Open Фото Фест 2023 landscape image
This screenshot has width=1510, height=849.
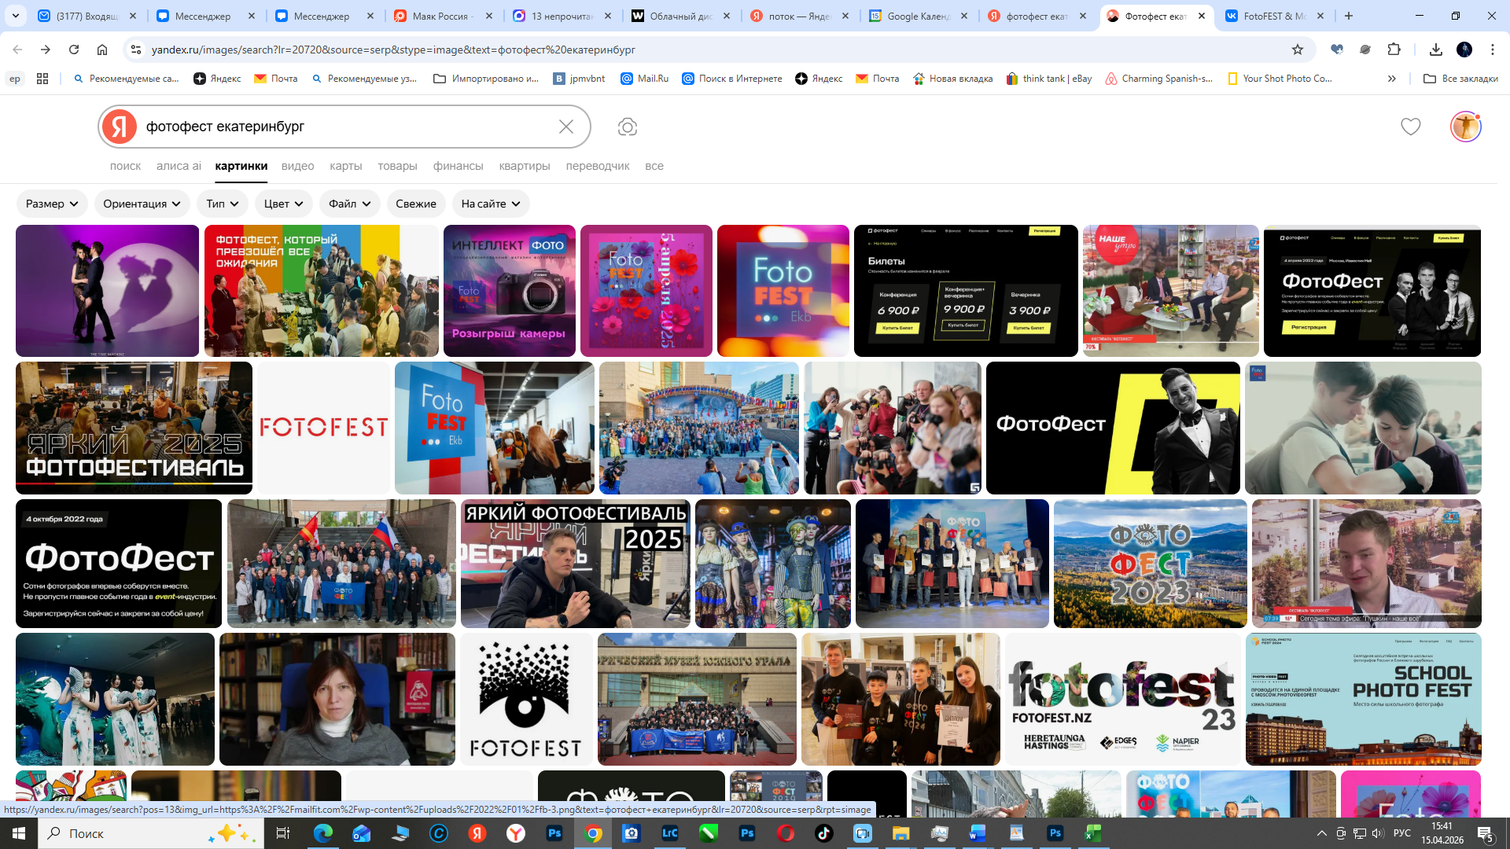tap(1151, 564)
